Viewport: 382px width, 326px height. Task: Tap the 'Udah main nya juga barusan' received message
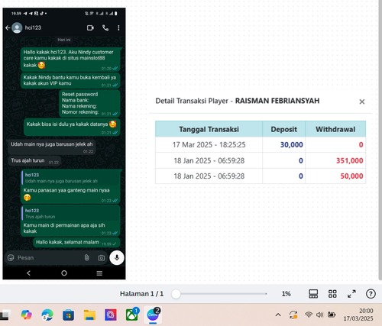(52, 147)
